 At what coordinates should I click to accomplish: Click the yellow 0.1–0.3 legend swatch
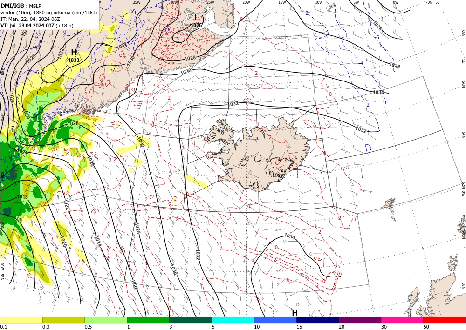[x=21, y=320]
